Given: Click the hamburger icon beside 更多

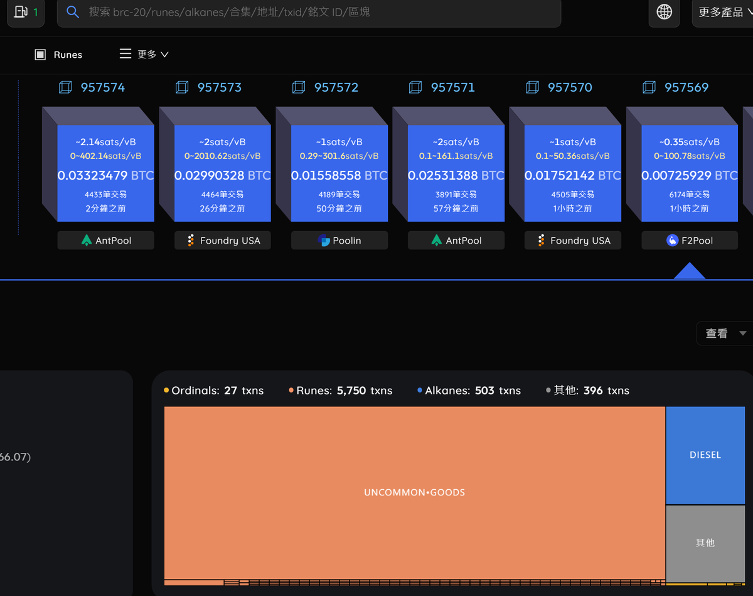Looking at the screenshot, I should pos(125,54).
